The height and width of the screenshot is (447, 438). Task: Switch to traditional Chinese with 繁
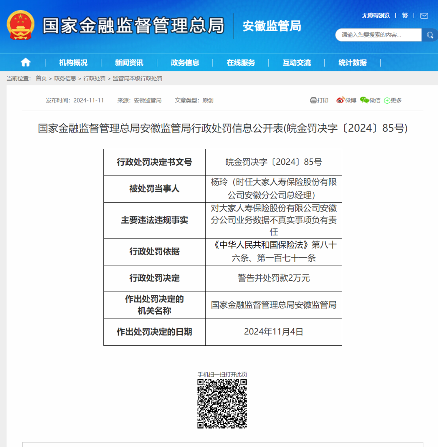(405, 16)
